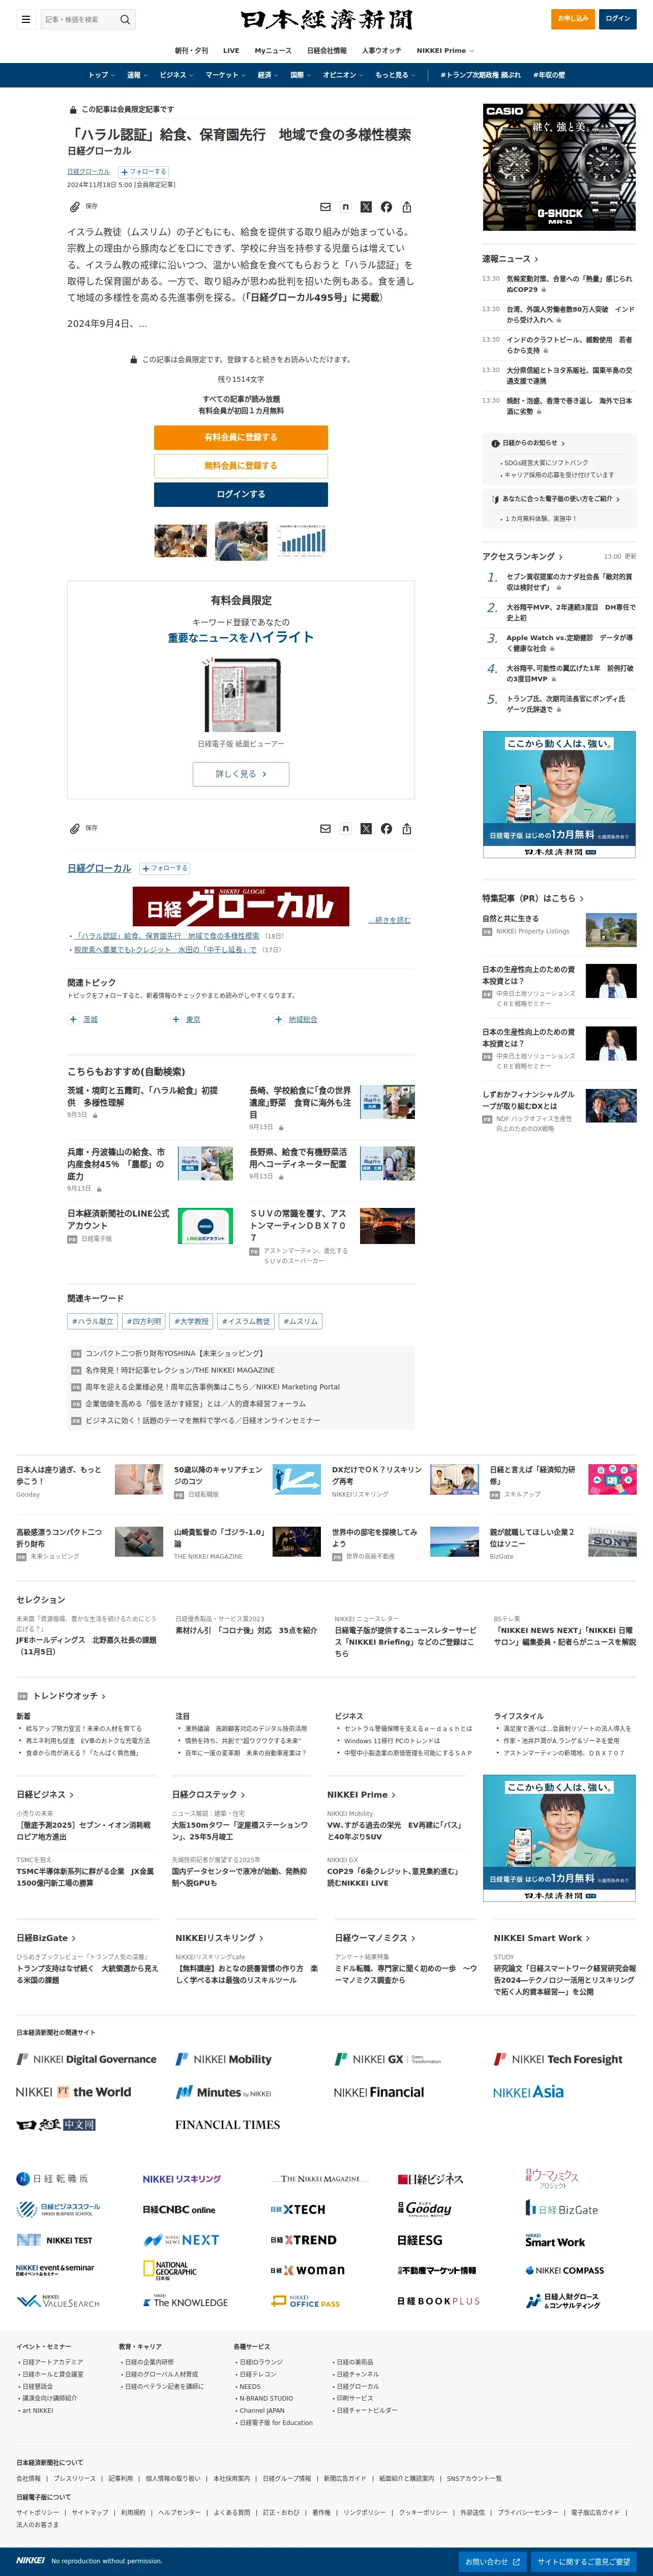The image size is (653, 2576).
Task: Click 無料会員に登録する button
Action: pyautogui.click(x=241, y=466)
